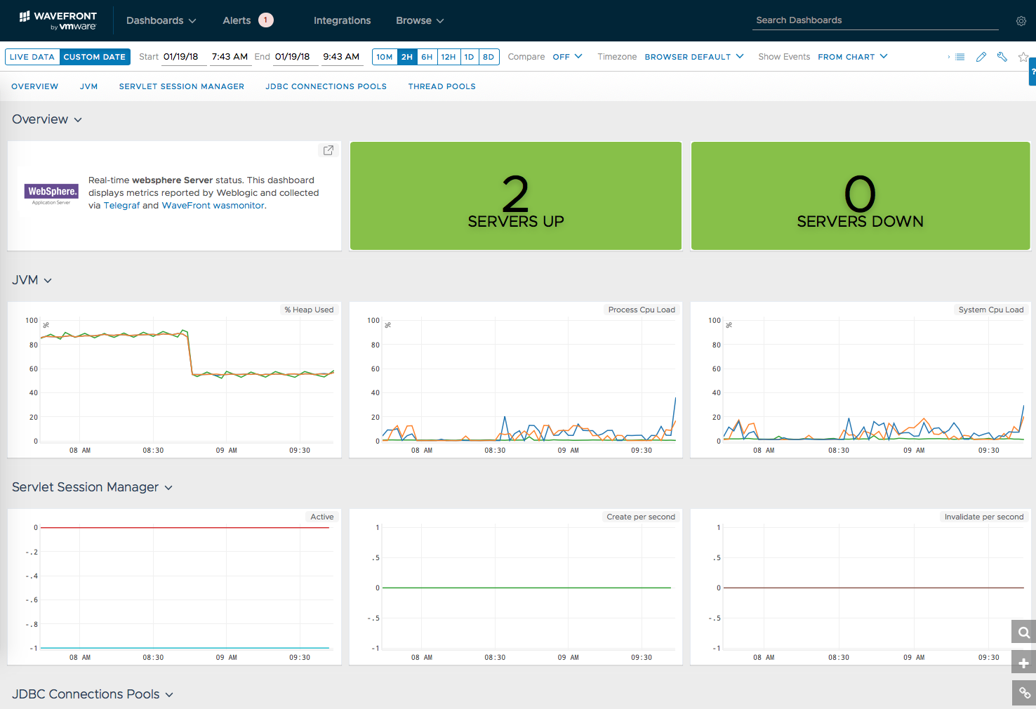Open the gear settings icon in header

1021,21
